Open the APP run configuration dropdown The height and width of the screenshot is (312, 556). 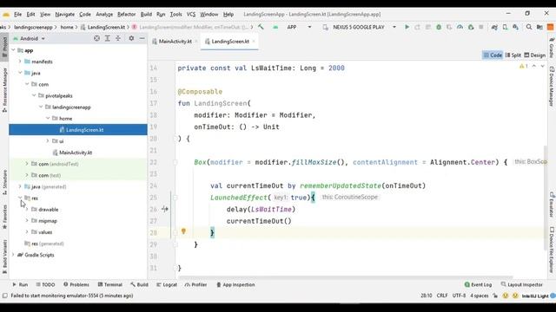coord(299,27)
